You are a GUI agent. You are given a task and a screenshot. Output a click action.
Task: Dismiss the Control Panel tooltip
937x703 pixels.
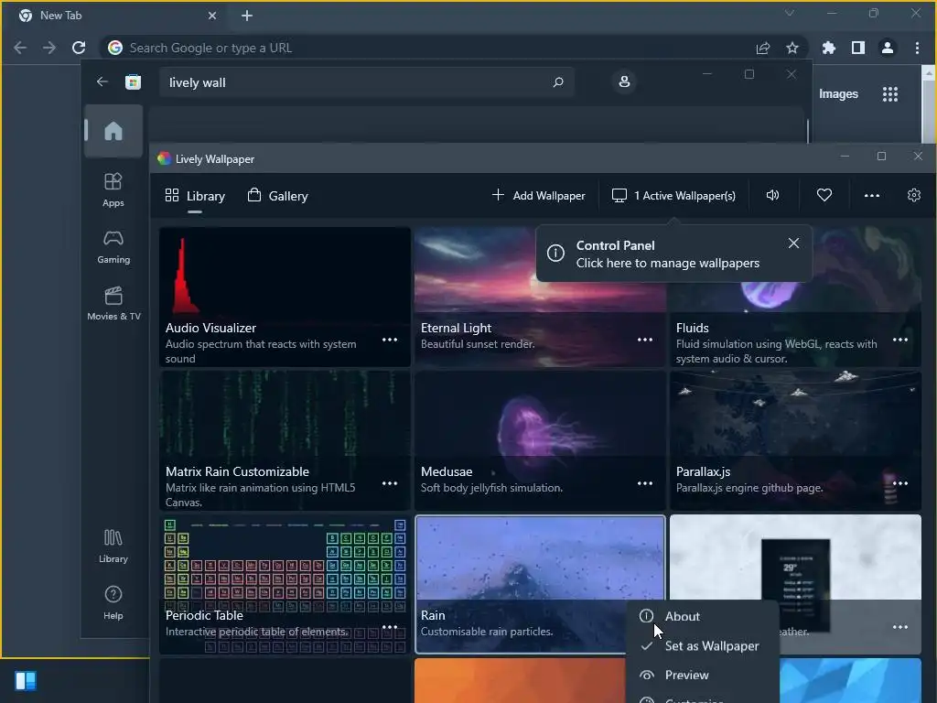pos(793,243)
